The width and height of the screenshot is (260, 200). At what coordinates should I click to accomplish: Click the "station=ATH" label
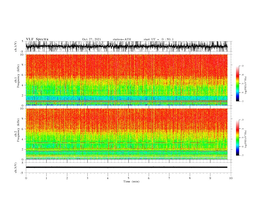click(122, 39)
